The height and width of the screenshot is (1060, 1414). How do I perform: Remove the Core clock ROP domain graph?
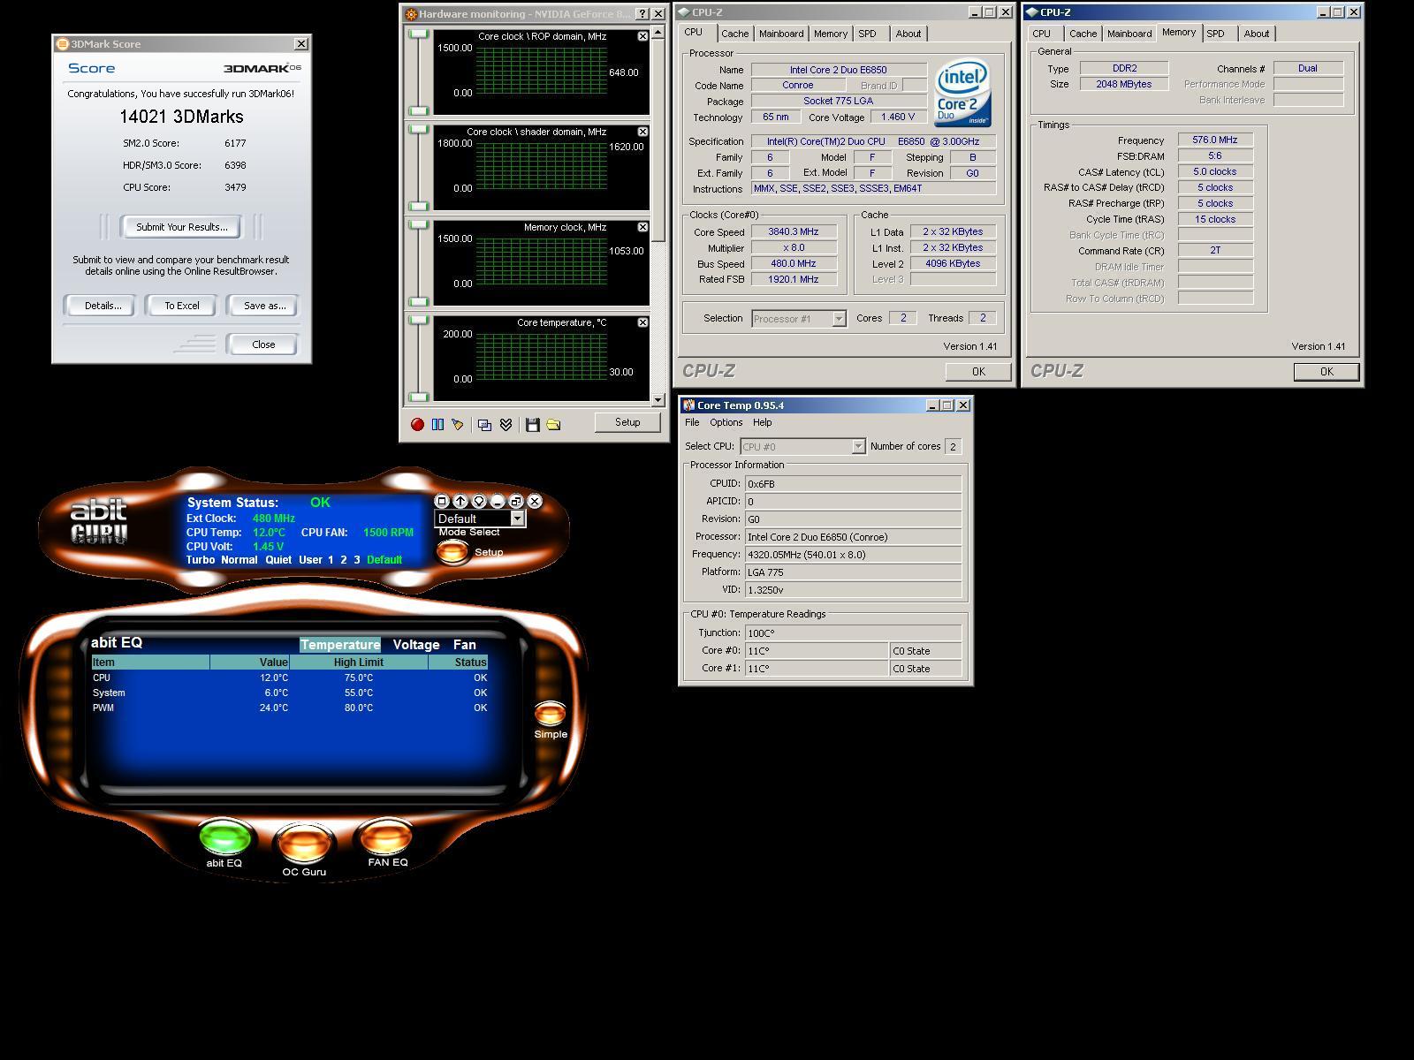[642, 36]
